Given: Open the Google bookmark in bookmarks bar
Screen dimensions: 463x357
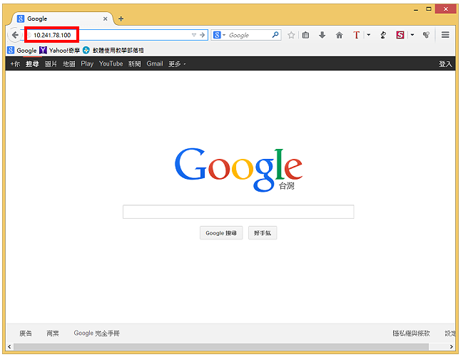Looking at the screenshot, I should pos(22,51).
